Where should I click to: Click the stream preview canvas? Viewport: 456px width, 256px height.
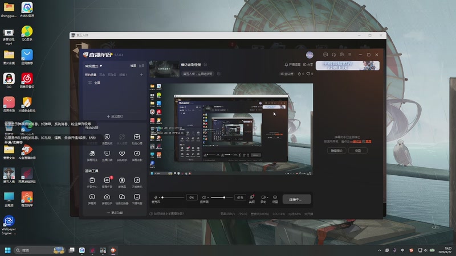tap(231, 129)
